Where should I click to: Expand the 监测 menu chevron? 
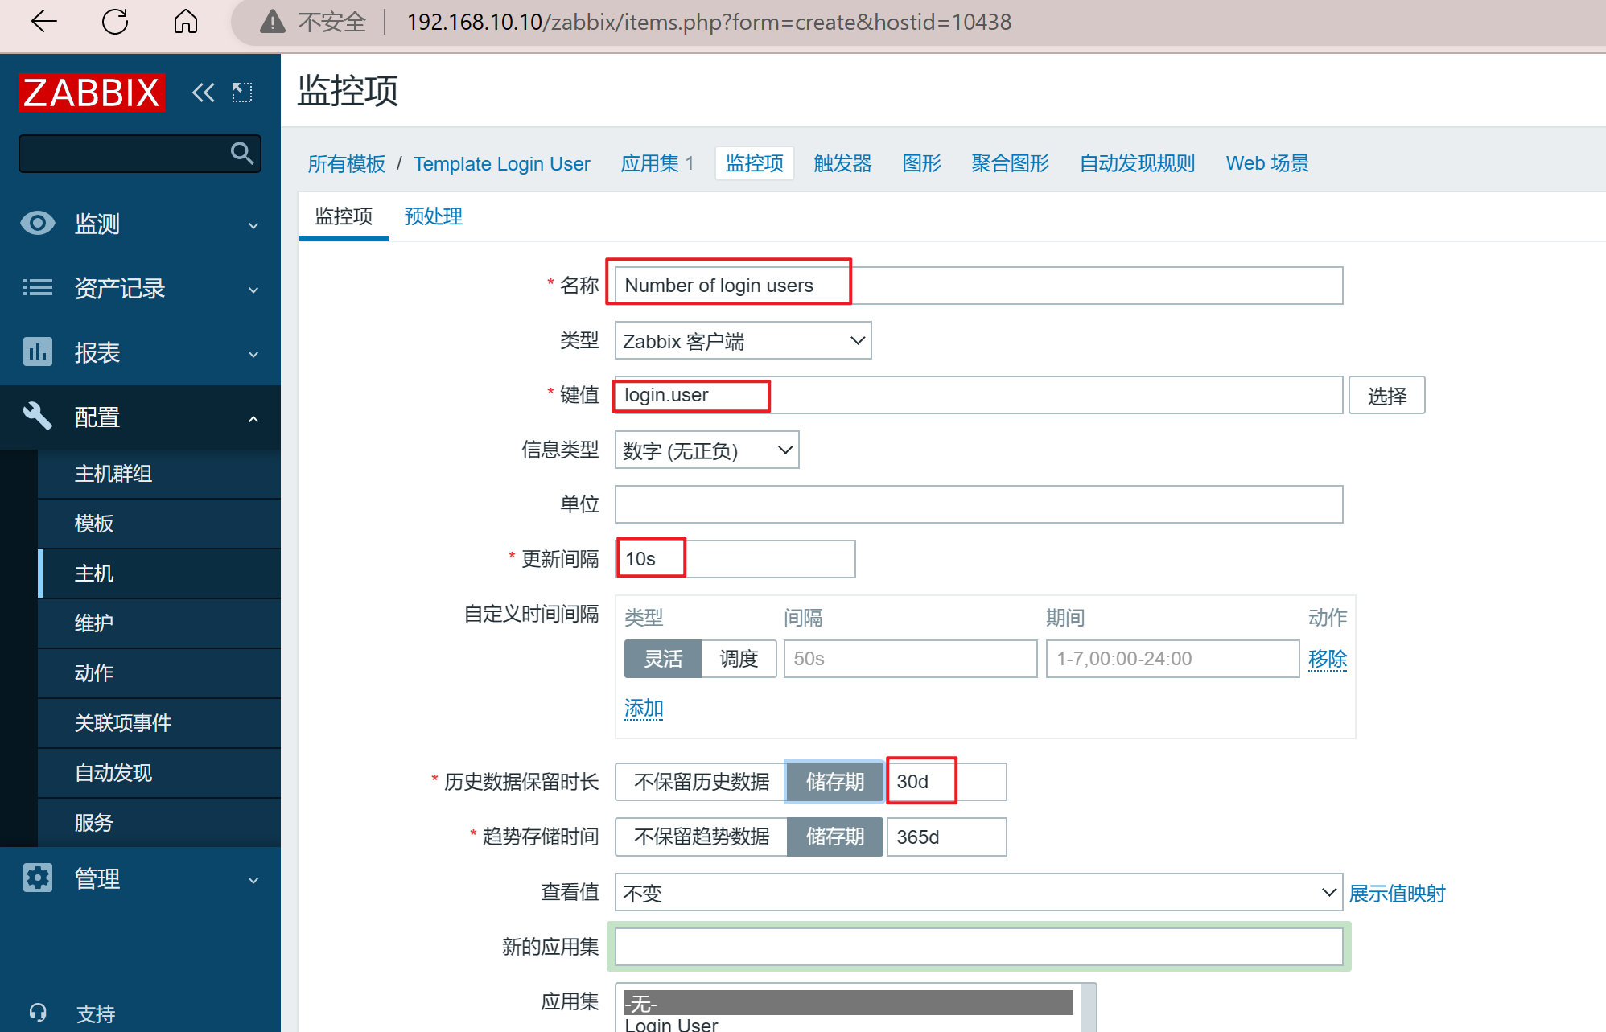pyautogui.click(x=253, y=226)
